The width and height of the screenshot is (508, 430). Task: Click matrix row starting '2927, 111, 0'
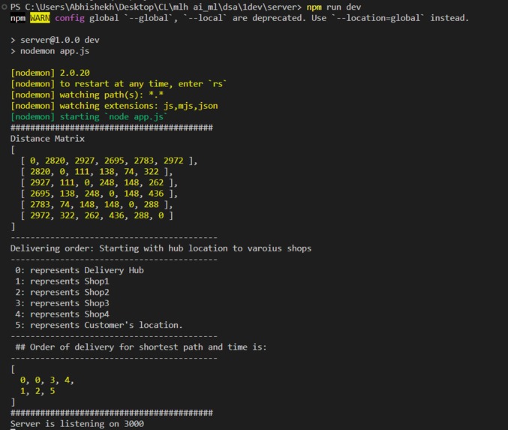point(99,183)
